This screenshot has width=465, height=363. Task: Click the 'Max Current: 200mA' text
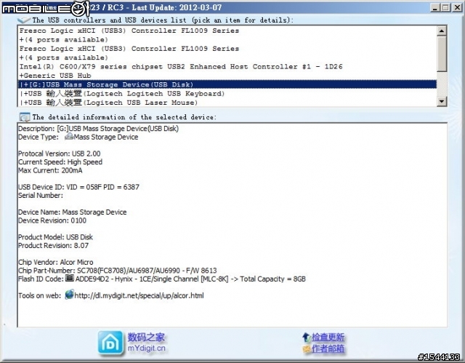click(50, 170)
